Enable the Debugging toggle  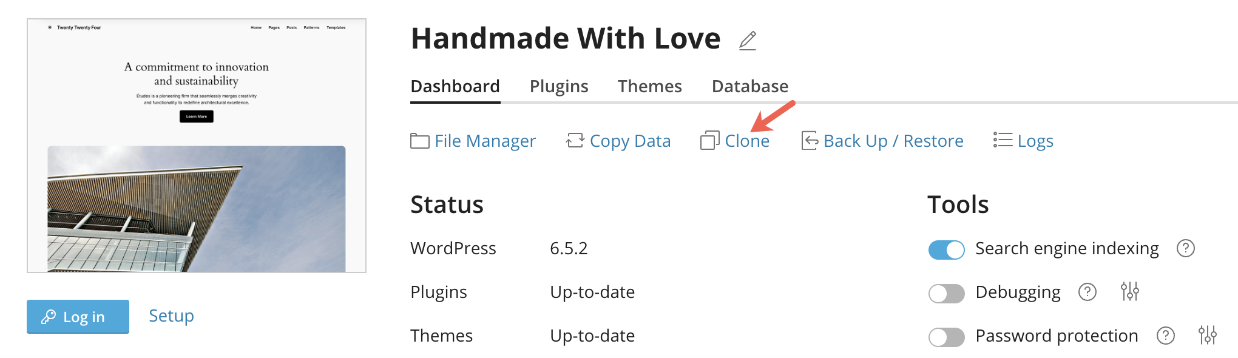coord(946,293)
